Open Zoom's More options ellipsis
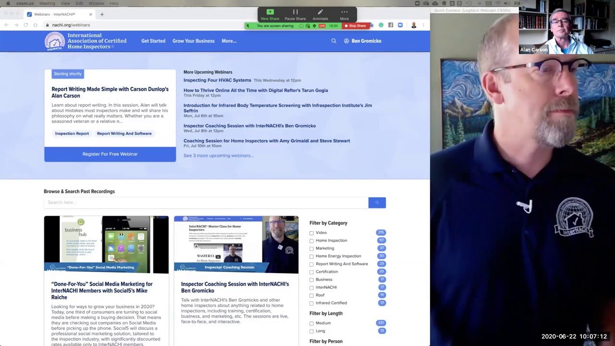Viewport: 615px width, 346px height. pos(344,14)
